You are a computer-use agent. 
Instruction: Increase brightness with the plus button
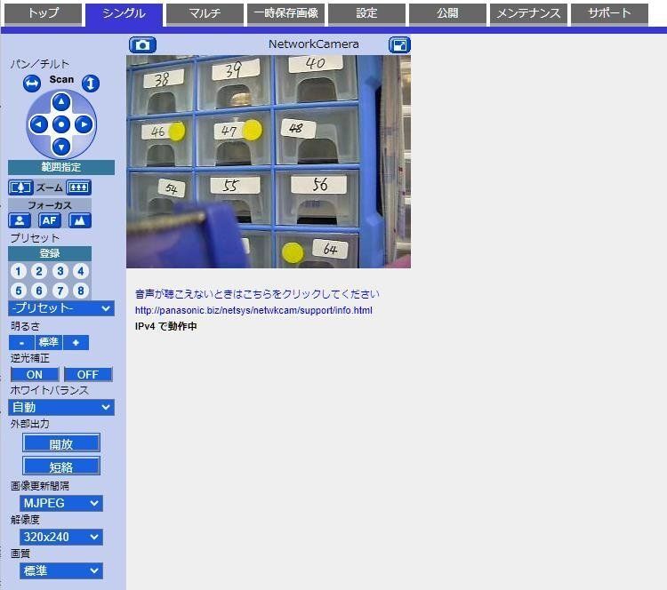(76, 342)
